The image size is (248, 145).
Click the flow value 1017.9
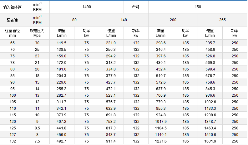pyautogui.click(x=161, y=122)
